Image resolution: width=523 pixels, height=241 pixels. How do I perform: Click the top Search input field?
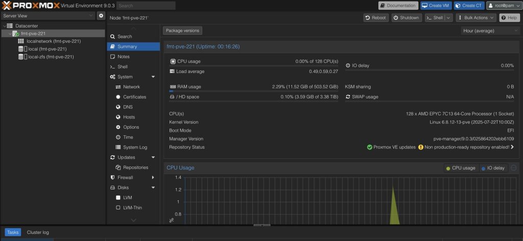(146, 6)
